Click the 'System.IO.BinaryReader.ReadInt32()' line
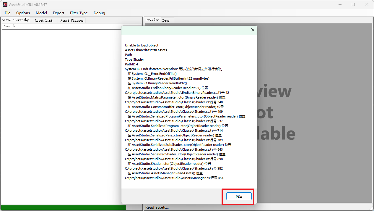374x211 pixels. coord(157,83)
